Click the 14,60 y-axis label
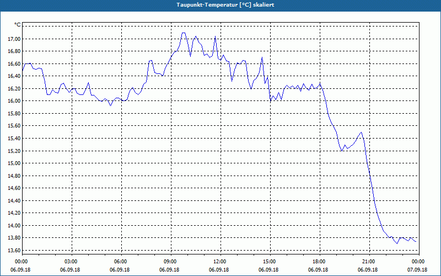Viewport: 441px width, 276px height. click(14, 188)
